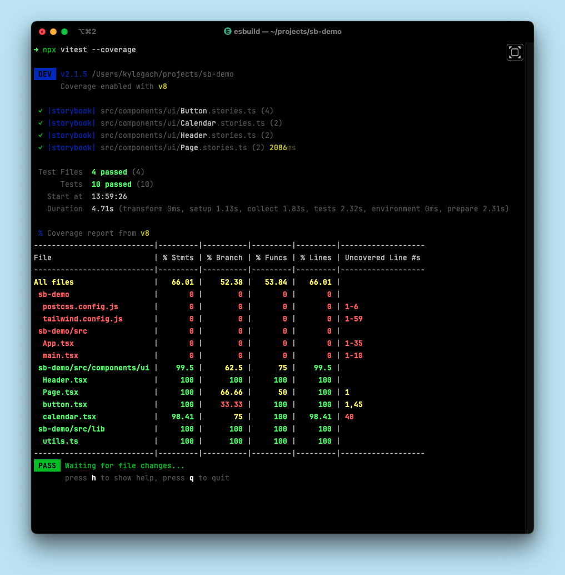Click the fullscreen focus icon top right
The width and height of the screenshot is (565, 575).
pyautogui.click(x=514, y=52)
